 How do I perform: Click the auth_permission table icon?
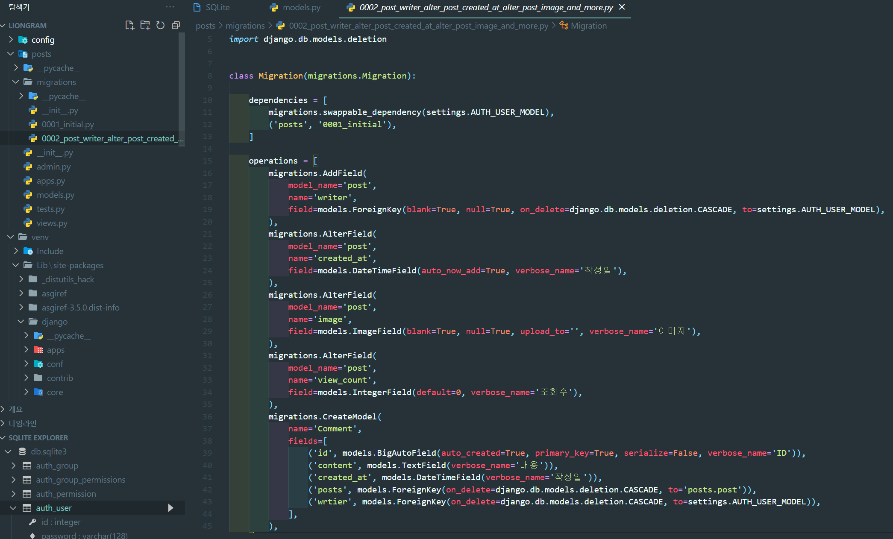27,494
